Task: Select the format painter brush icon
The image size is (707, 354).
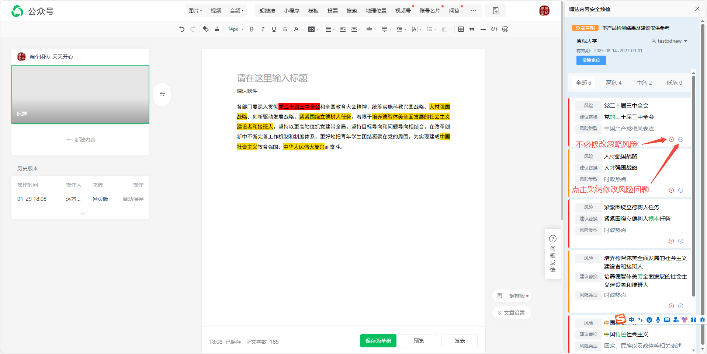Action: click(x=217, y=29)
